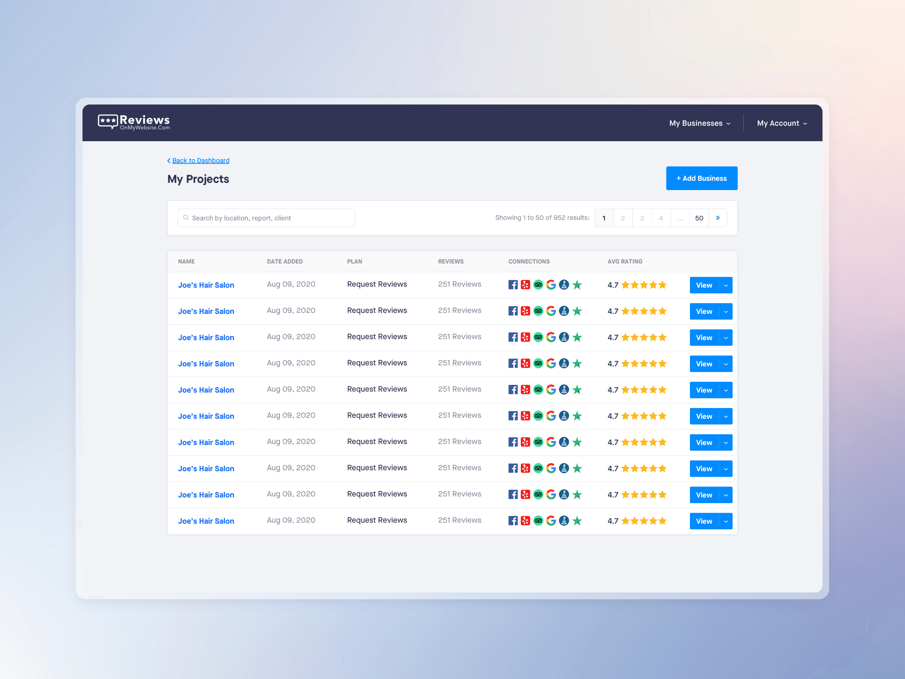Click the search magnifier icon
Screen dimensions: 905x679
(x=186, y=218)
